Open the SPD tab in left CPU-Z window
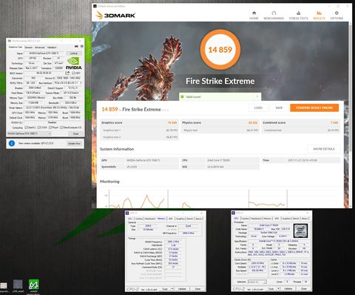This screenshot has height=295, width=355. coord(171,219)
